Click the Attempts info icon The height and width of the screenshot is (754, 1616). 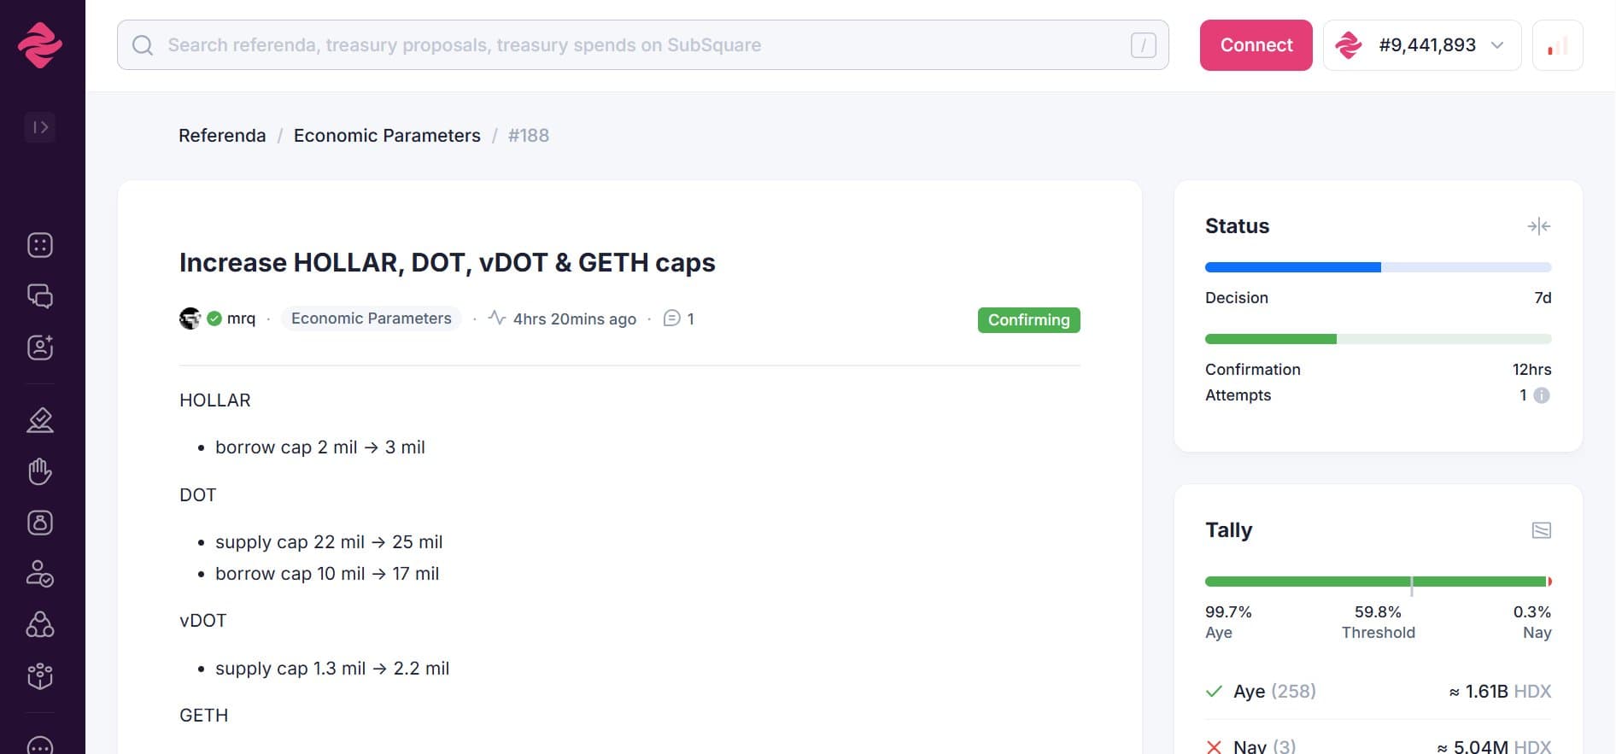[1541, 395]
